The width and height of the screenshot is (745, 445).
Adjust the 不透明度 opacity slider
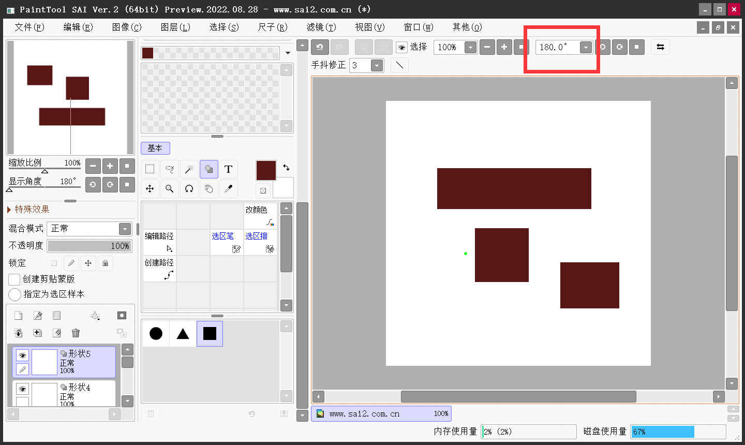click(90, 246)
